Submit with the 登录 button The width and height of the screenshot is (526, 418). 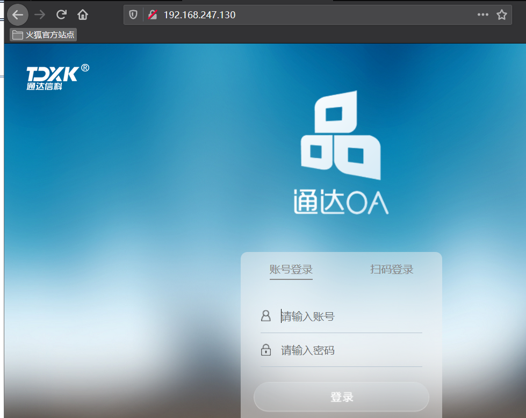click(341, 397)
